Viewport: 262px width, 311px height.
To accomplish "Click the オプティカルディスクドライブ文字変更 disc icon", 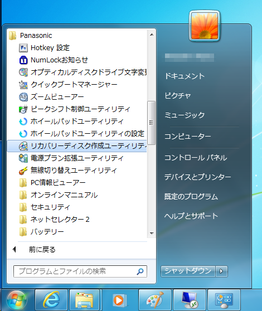I will [x=23, y=72].
